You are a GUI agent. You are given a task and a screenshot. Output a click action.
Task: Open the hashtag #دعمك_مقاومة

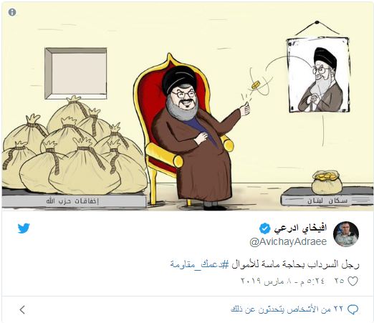(200, 264)
